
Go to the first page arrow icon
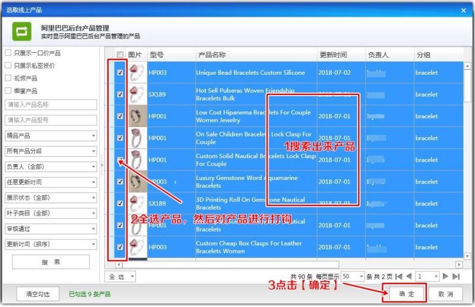coord(399,276)
